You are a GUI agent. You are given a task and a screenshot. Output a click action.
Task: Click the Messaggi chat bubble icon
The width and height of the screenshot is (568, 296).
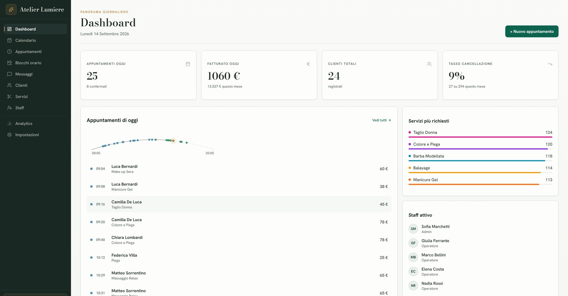(10, 74)
